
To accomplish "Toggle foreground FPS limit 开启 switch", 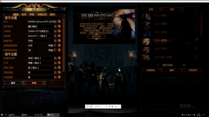I will coord(55,45).
